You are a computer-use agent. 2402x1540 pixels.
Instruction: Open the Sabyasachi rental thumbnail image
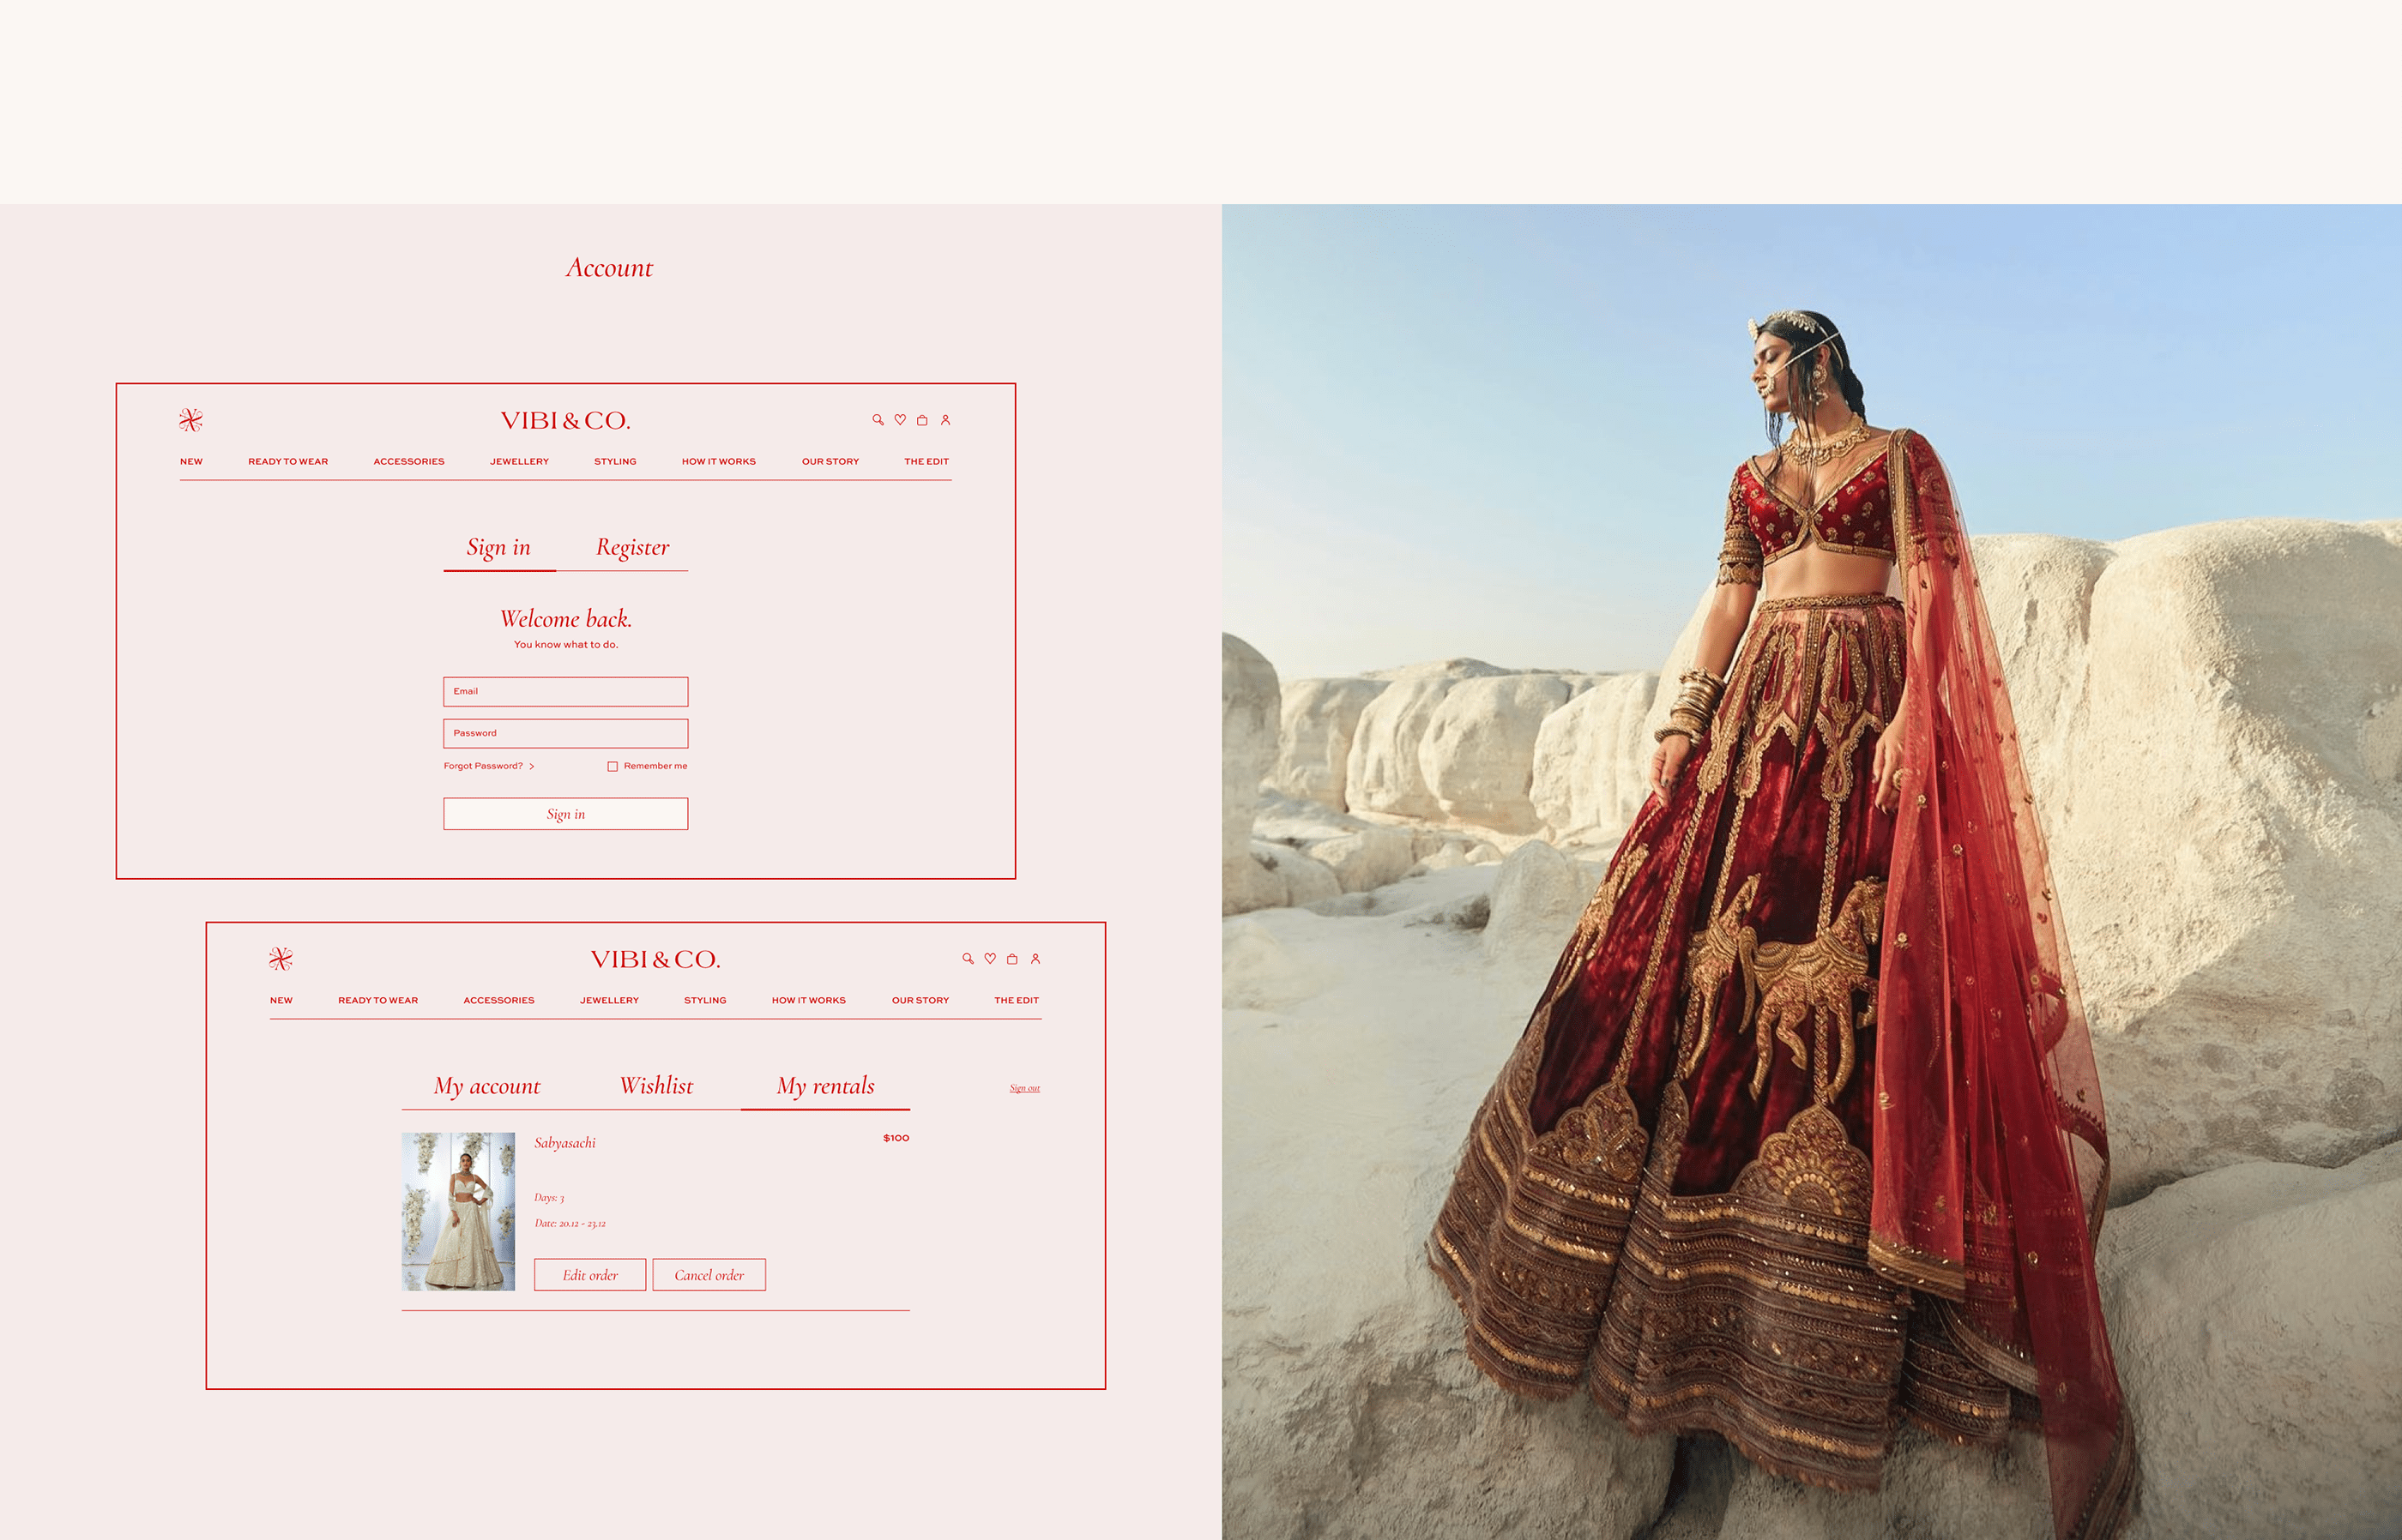[458, 1211]
